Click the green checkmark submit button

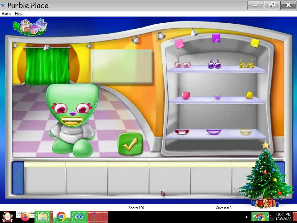tap(130, 144)
